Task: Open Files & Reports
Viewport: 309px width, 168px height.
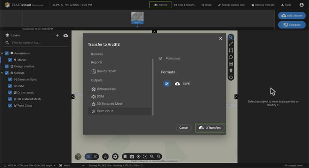Action: point(184,5)
